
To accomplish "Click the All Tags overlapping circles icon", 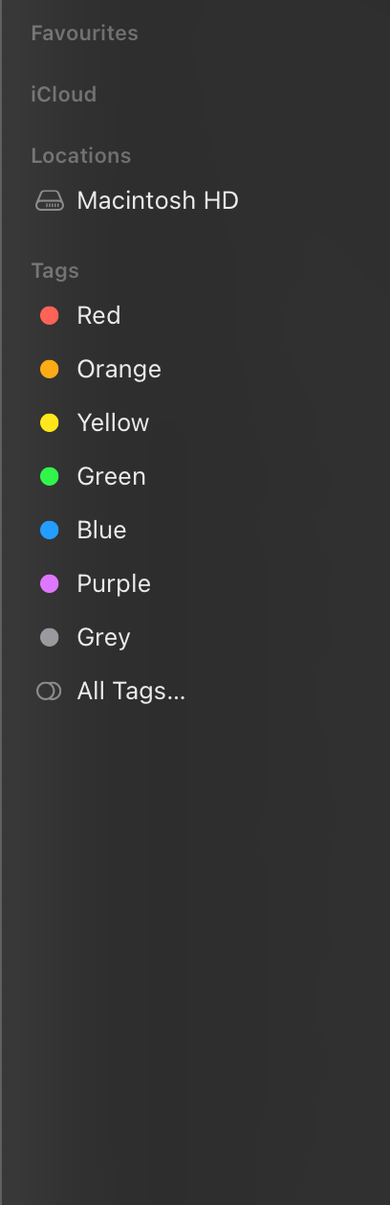I will (49, 692).
